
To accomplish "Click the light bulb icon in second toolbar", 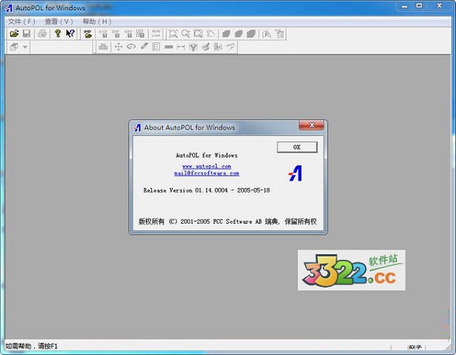I will point(193,47).
